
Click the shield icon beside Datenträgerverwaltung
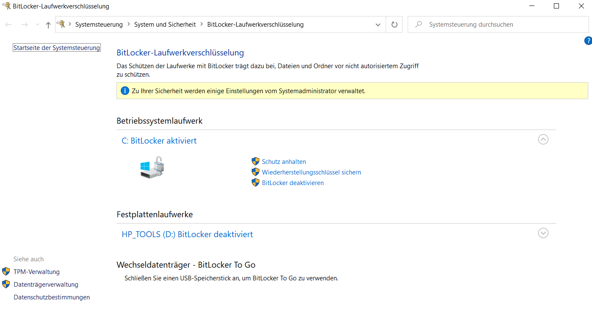pos(6,284)
